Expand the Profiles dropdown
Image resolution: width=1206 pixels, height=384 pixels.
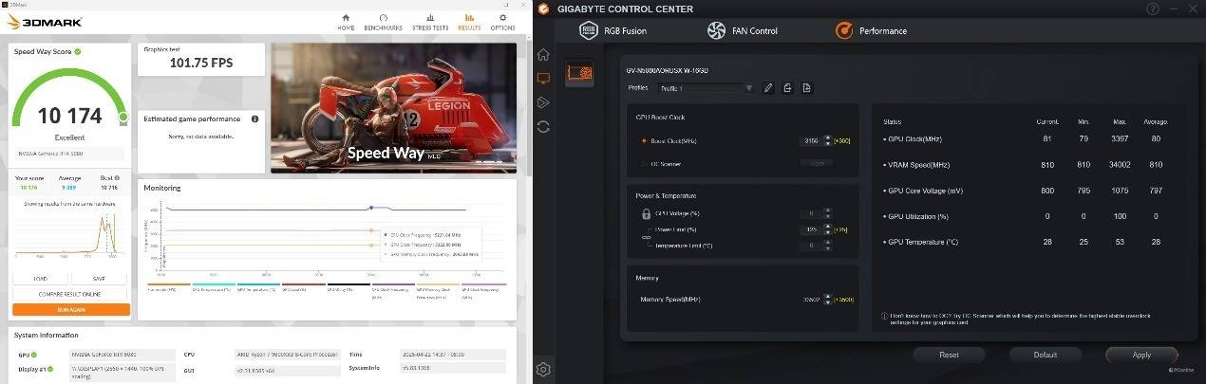748,88
